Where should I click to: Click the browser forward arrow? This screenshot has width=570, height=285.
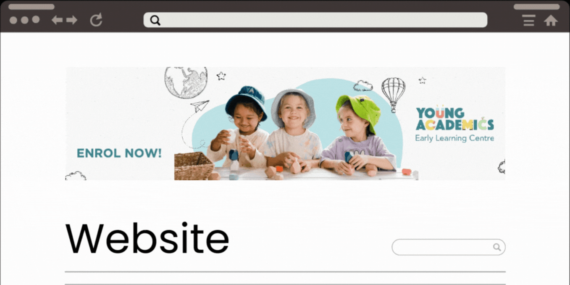(x=72, y=20)
